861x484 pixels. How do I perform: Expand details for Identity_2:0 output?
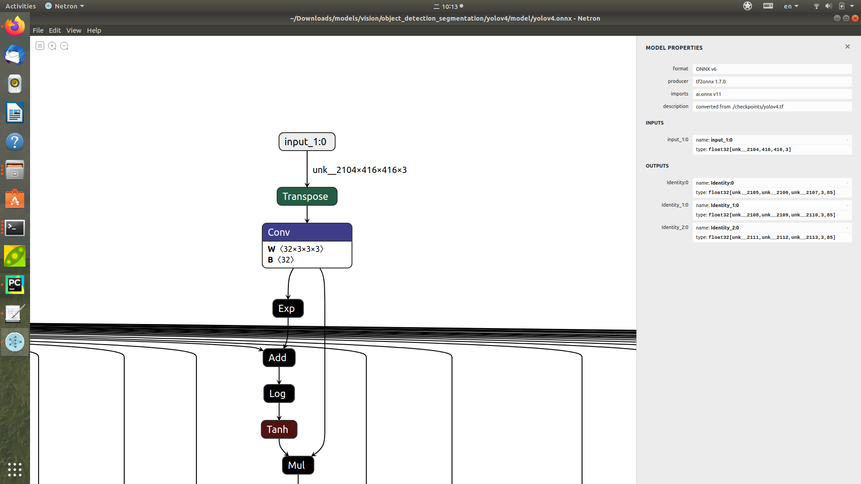pos(847,227)
